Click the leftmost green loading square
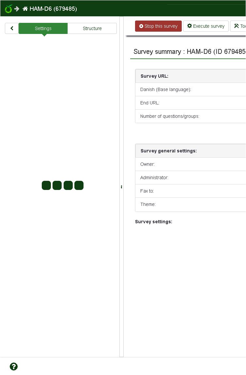The width and height of the screenshot is (246, 375). point(46,185)
